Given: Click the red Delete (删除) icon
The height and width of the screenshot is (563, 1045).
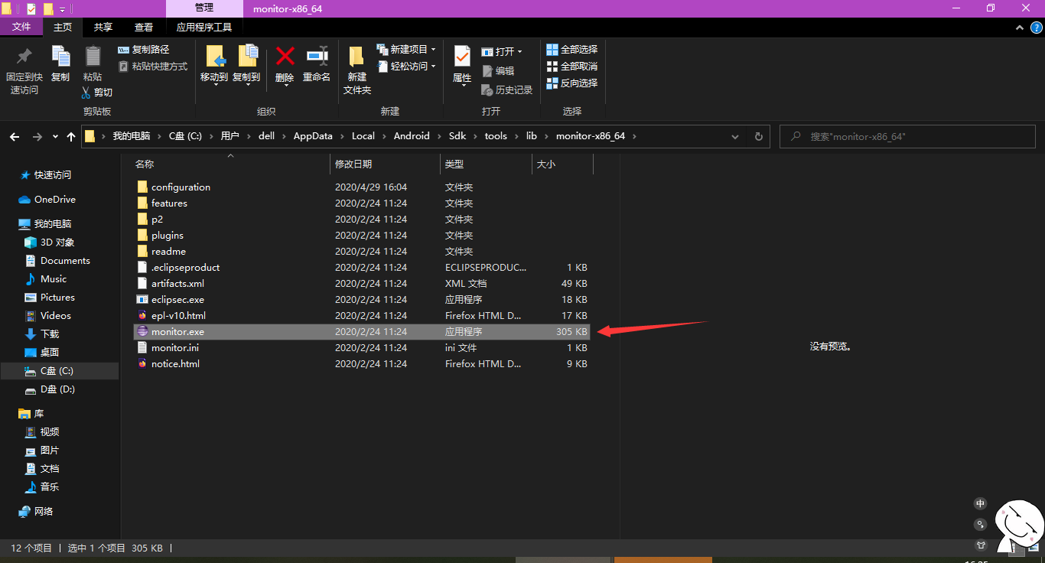Looking at the screenshot, I should pyautogui.click(x=285, y=56).
